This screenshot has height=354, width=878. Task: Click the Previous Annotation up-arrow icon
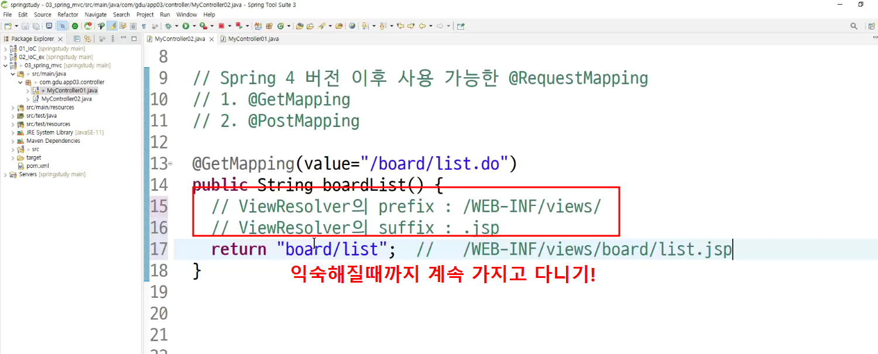click(x=382, y=26)
